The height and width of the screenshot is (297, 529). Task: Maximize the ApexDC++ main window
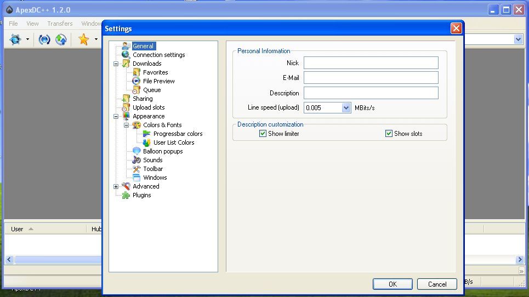tap(506, 10)
